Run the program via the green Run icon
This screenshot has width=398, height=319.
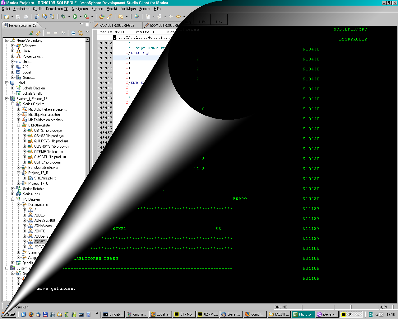[x=75, y=17]
